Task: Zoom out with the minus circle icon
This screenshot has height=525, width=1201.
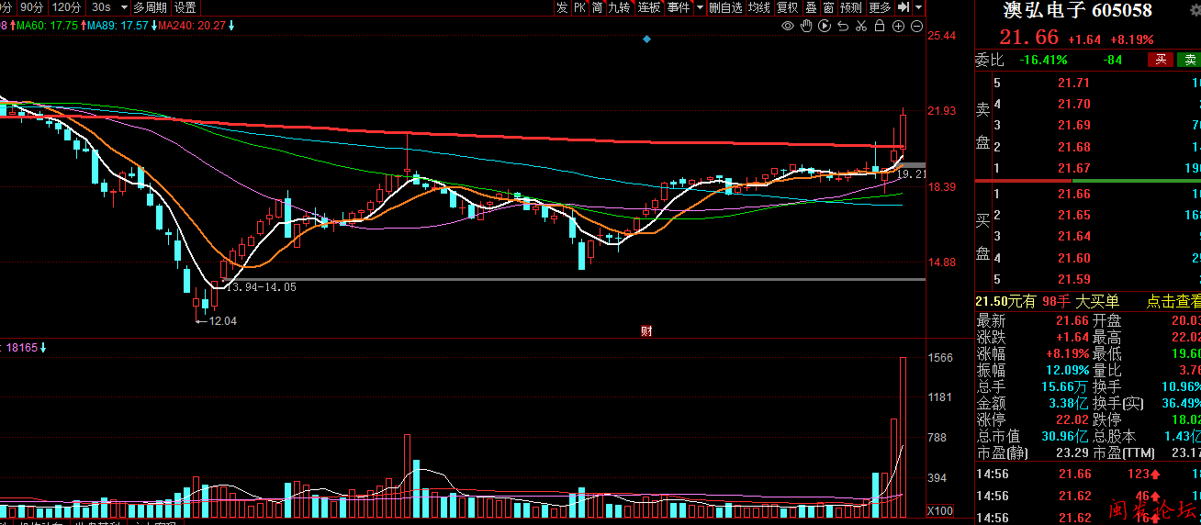Action: click(916, 26)
